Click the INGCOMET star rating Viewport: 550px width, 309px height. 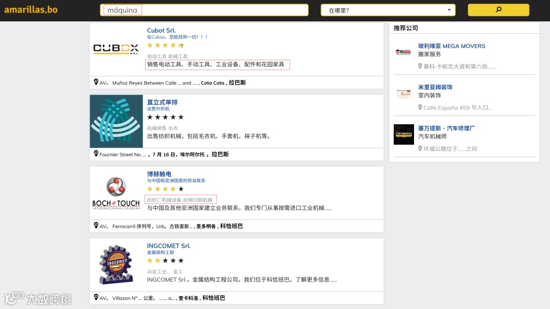point(165,261)
